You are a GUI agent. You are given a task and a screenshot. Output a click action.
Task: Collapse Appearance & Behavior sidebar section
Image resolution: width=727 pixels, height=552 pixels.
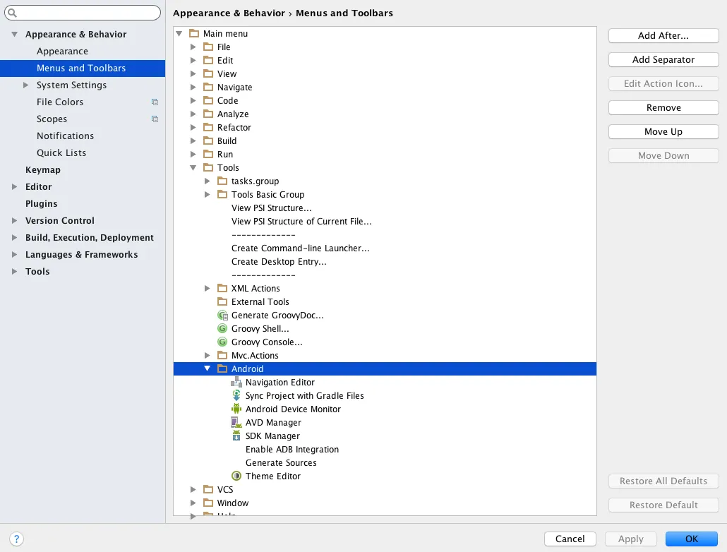pos(14,34)
